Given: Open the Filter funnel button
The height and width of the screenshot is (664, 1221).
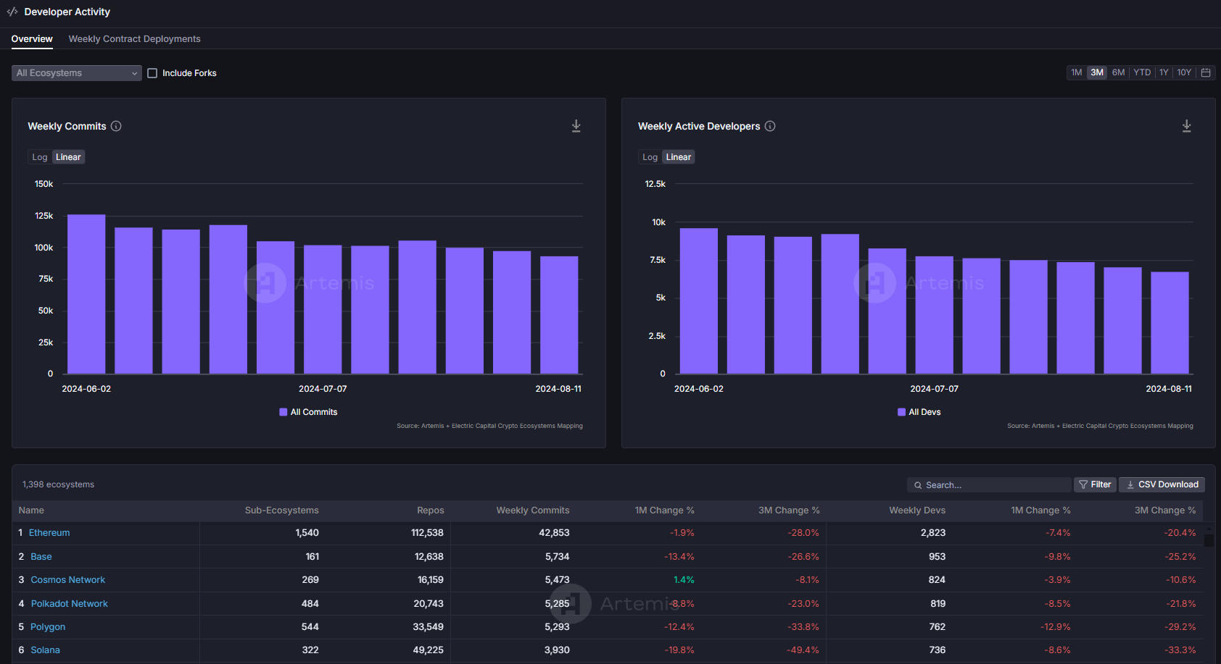Looking at the screenshot, I should click(1095, 484).
